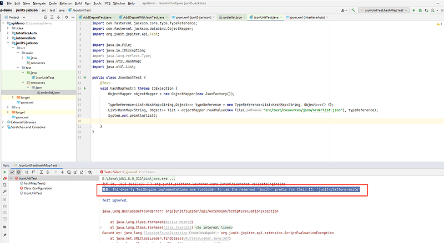
Task: Expand External Libraries in the Project tree
Action: pyautogui.click(x=3, y=122)
